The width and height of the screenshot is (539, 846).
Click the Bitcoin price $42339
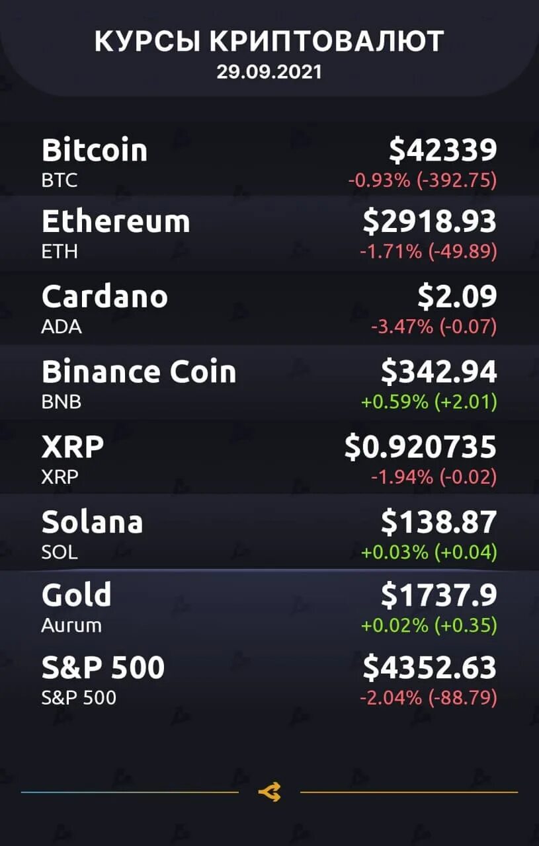[442, 149]
